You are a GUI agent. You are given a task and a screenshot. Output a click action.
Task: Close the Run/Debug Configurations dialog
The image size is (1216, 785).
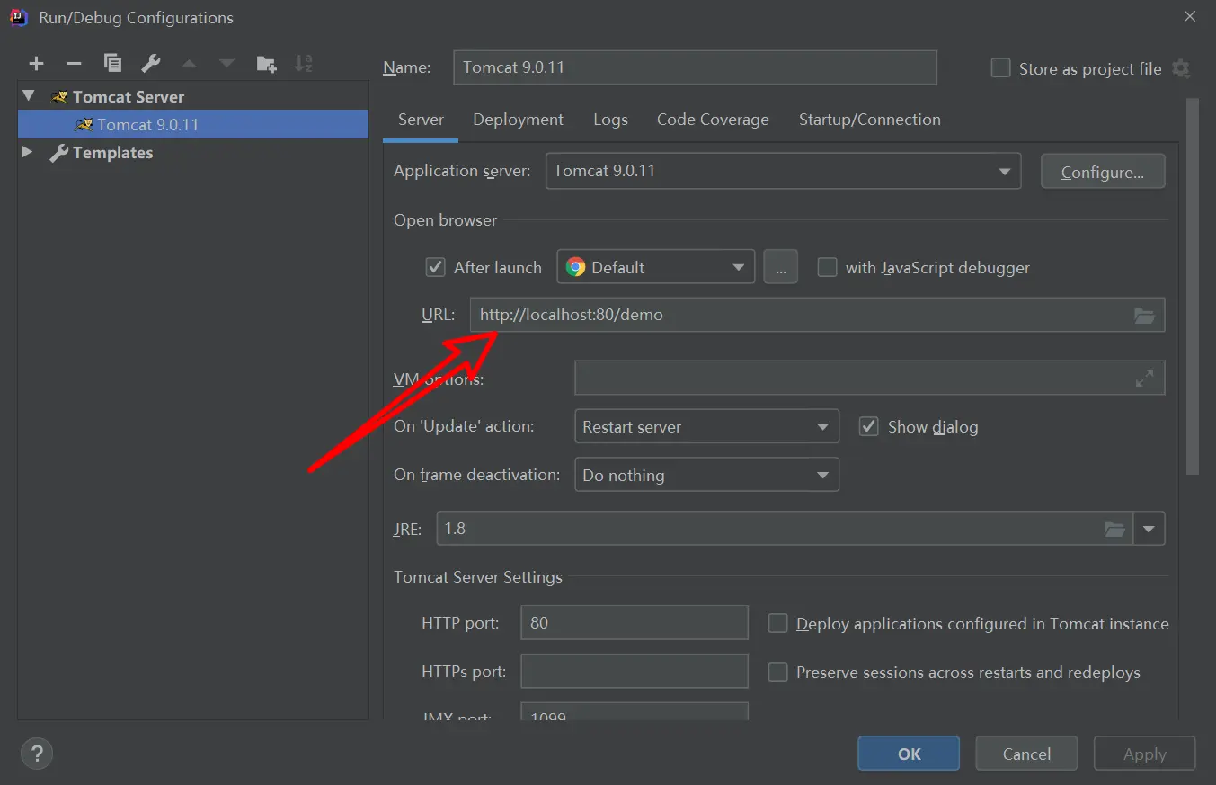(x=1190, y=16)
